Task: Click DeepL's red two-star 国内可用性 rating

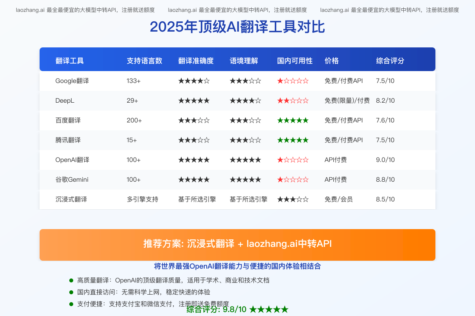Action: click(x=293, y=101)
